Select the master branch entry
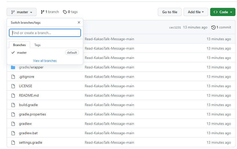Screen dimensions: 237x149 pos(45,53)
